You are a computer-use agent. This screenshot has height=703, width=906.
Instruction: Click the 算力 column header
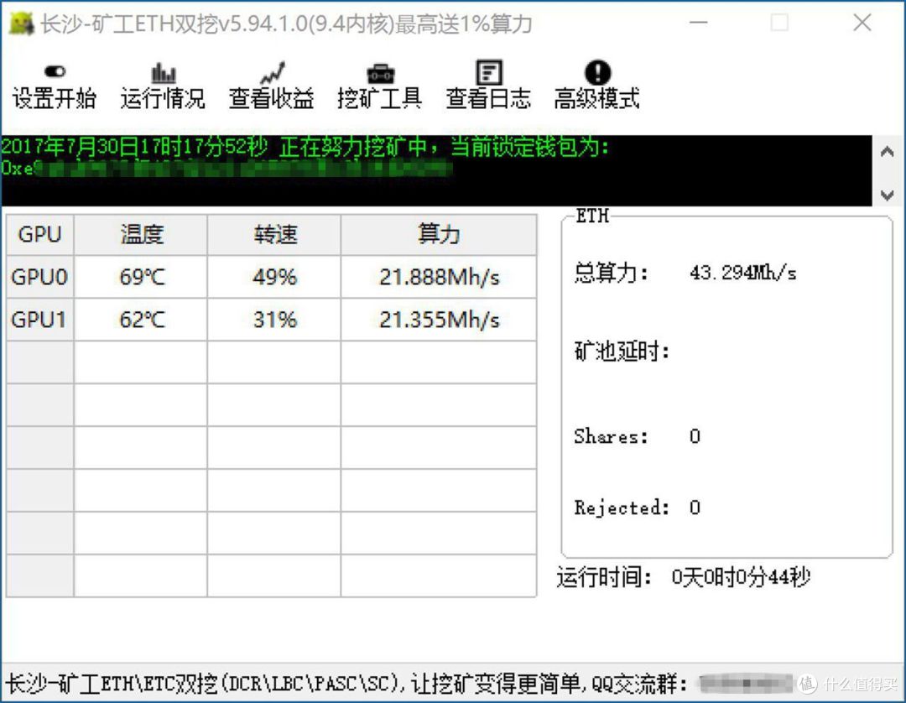click(x=438, y=235)
